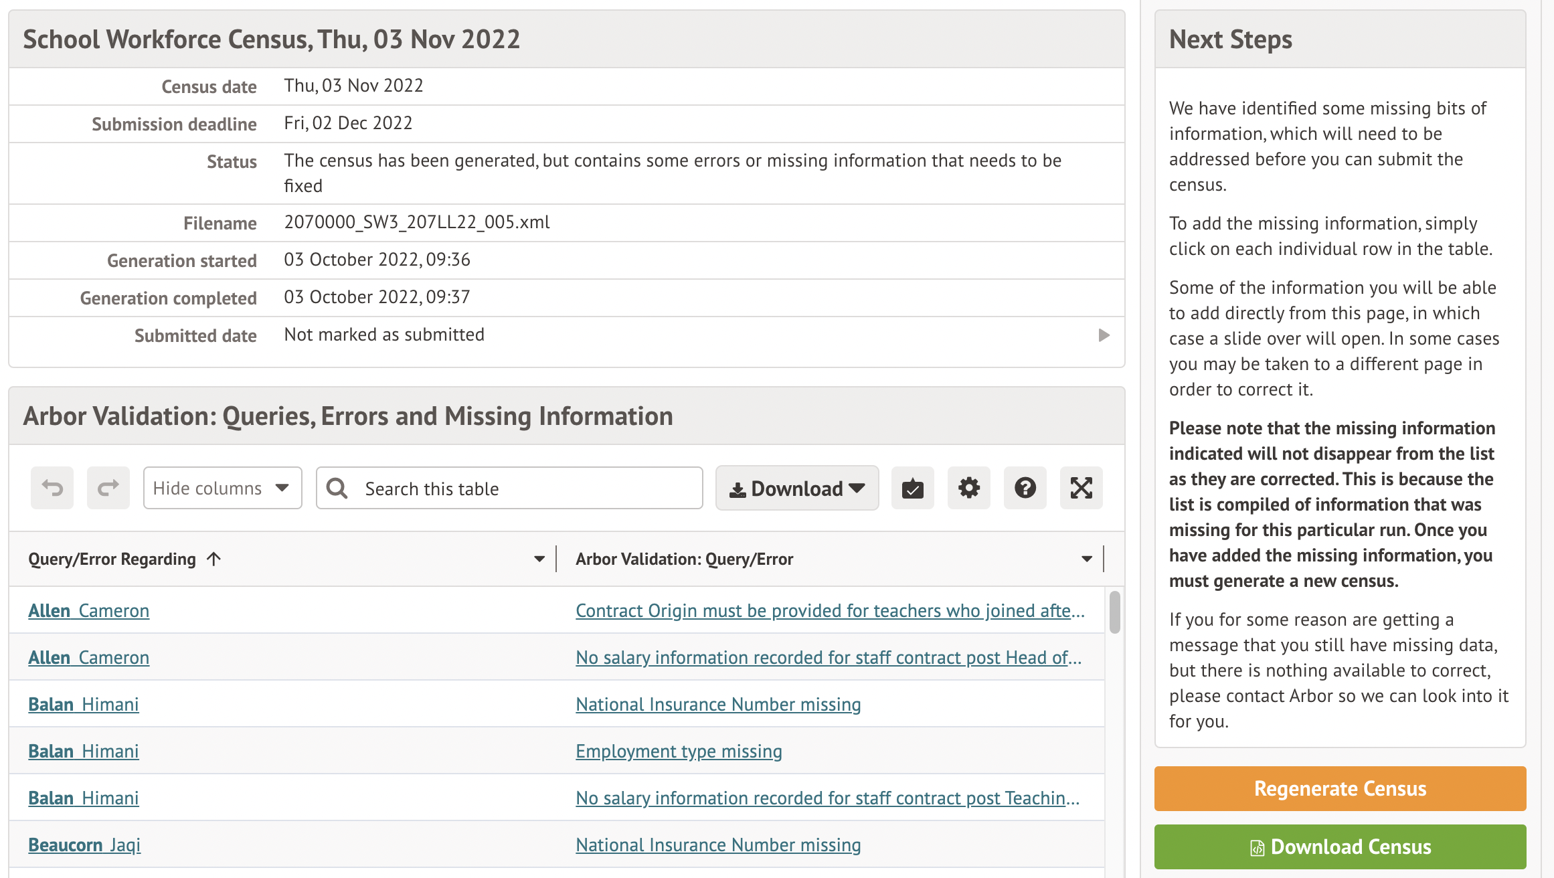
Task: Click the search magnifier icon
Action: [x=337, y=489]
